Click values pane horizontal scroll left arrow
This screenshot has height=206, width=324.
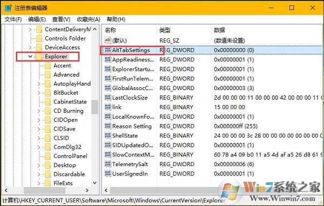(106, 190)
